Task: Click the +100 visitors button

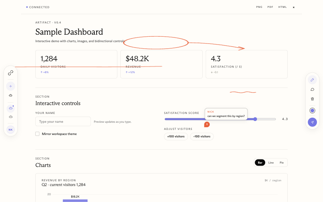Action: click(176, 136)
